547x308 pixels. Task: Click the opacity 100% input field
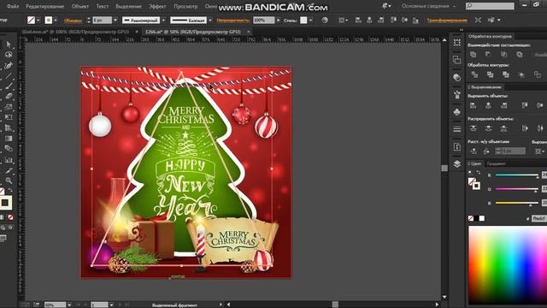click(264, 21)
